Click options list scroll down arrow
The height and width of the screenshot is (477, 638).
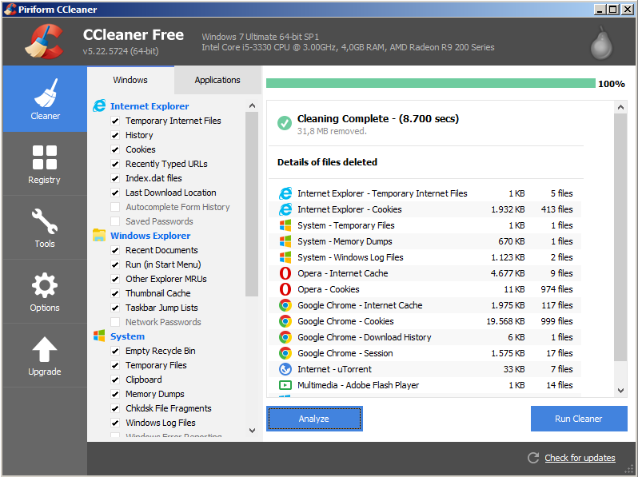click(252, 430)
